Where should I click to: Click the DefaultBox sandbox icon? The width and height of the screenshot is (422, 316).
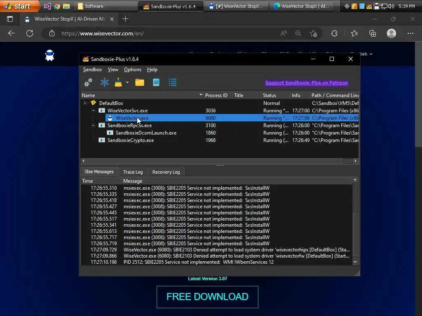[x=94, y=103]
